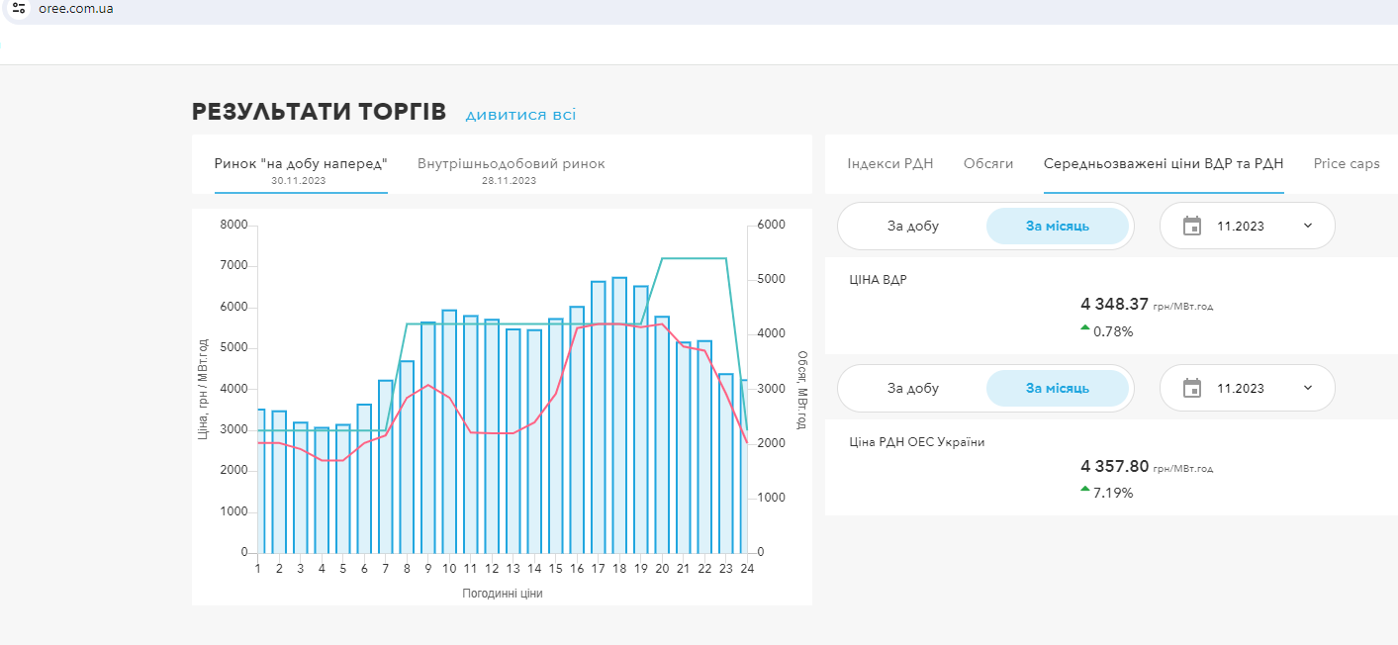Click the hour 18 bar in chart
The height and width of the screenshot is (645, 1398).
[x=619, y=415]
